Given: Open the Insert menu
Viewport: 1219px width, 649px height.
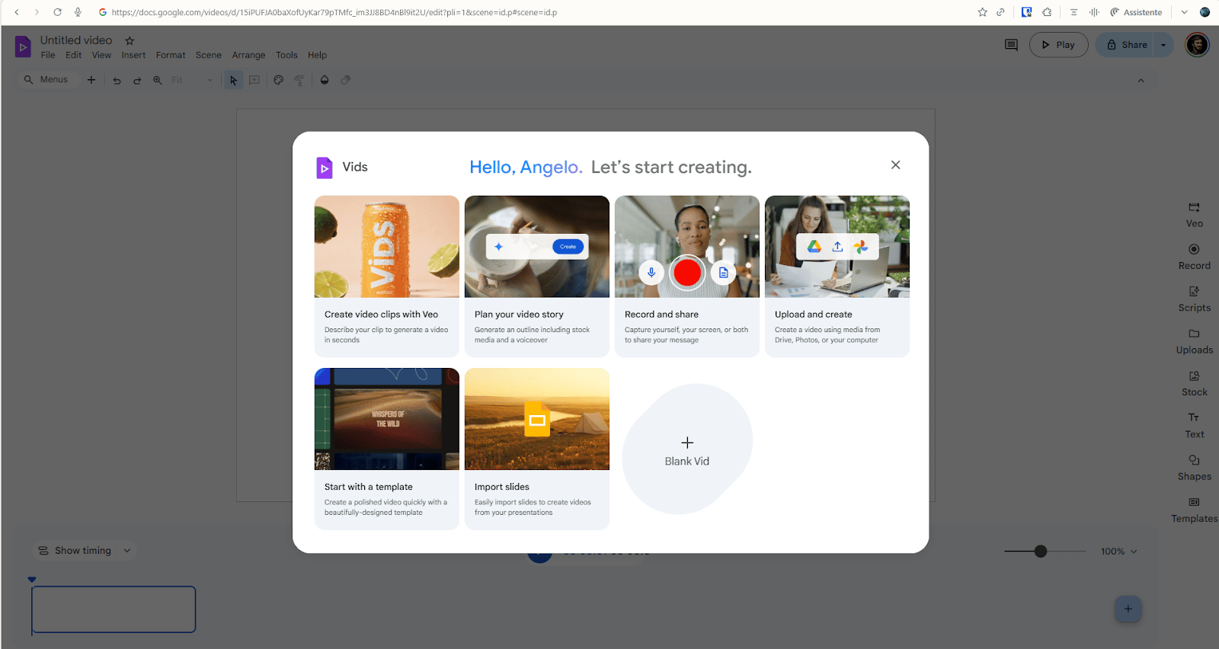Looking at the screenshot, I should pyautogui.click(x=133, y=55).
